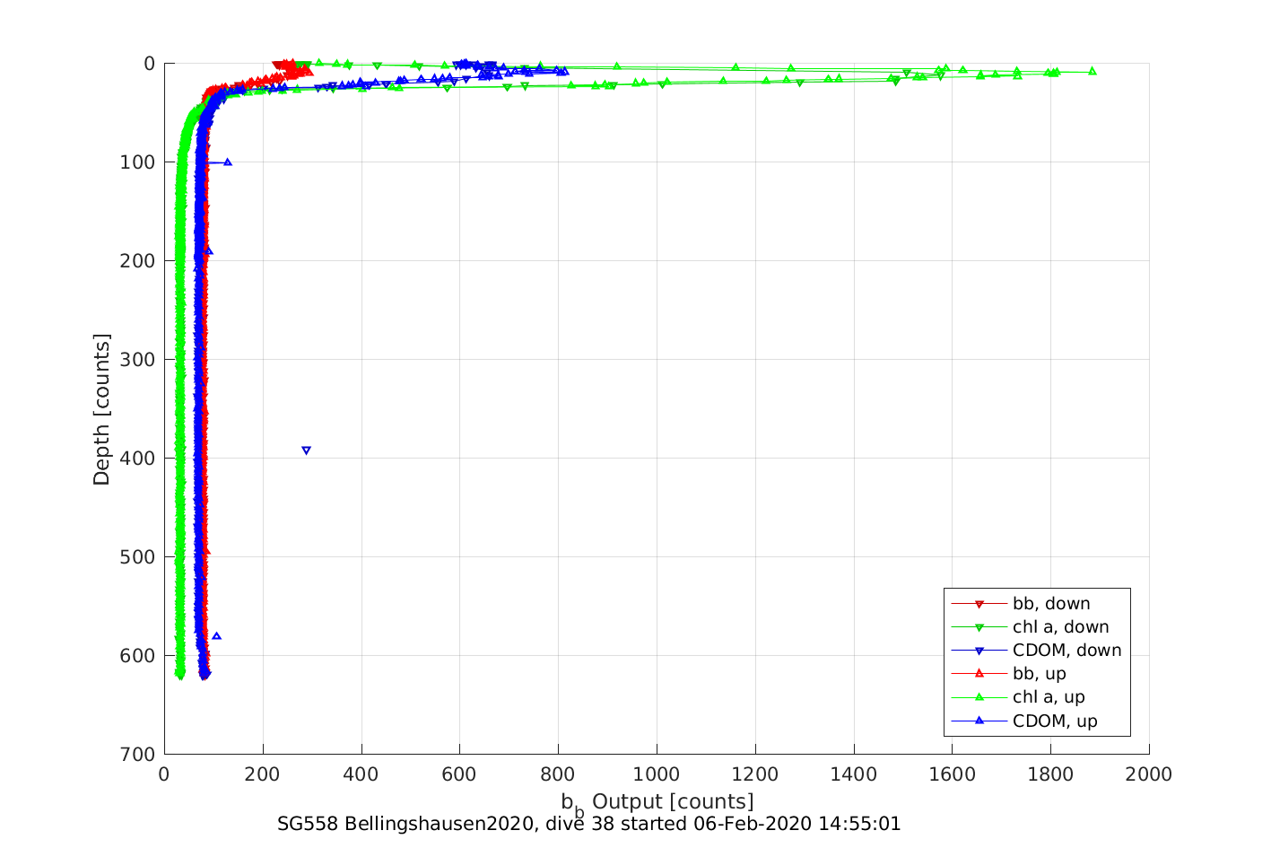Click the red up-triangle marker in the legend
The image size is (1271, 848).
979,673
